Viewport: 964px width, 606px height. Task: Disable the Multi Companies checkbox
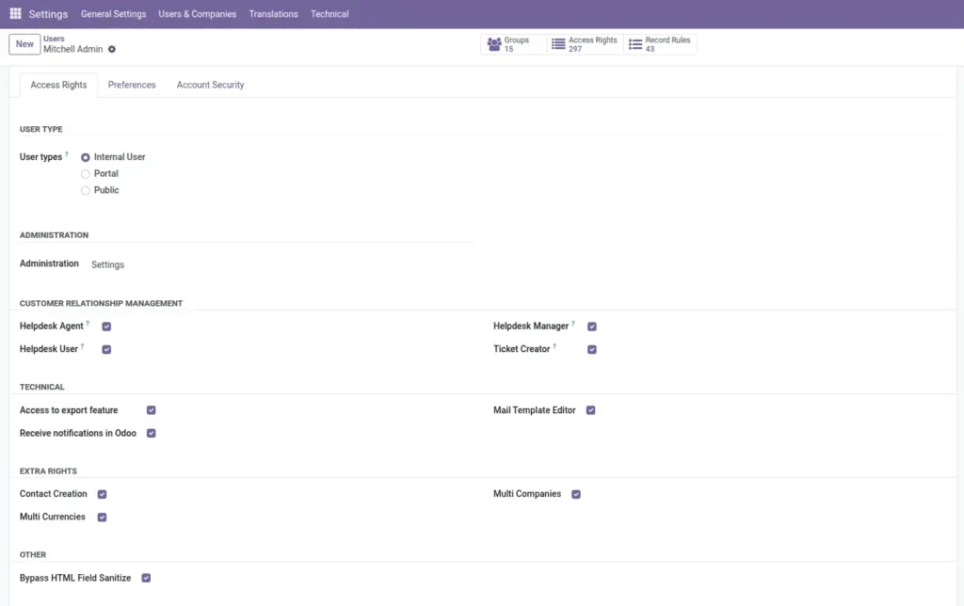(x=576, y=494)
